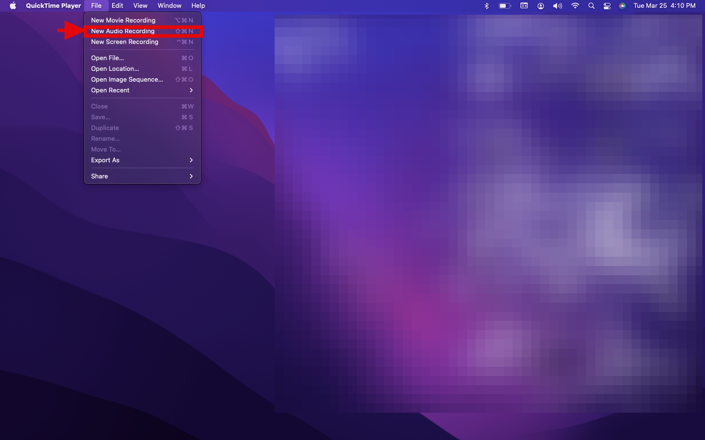The image size is (705, 440).
Task: Open the View menu
Action: point(141,6)
